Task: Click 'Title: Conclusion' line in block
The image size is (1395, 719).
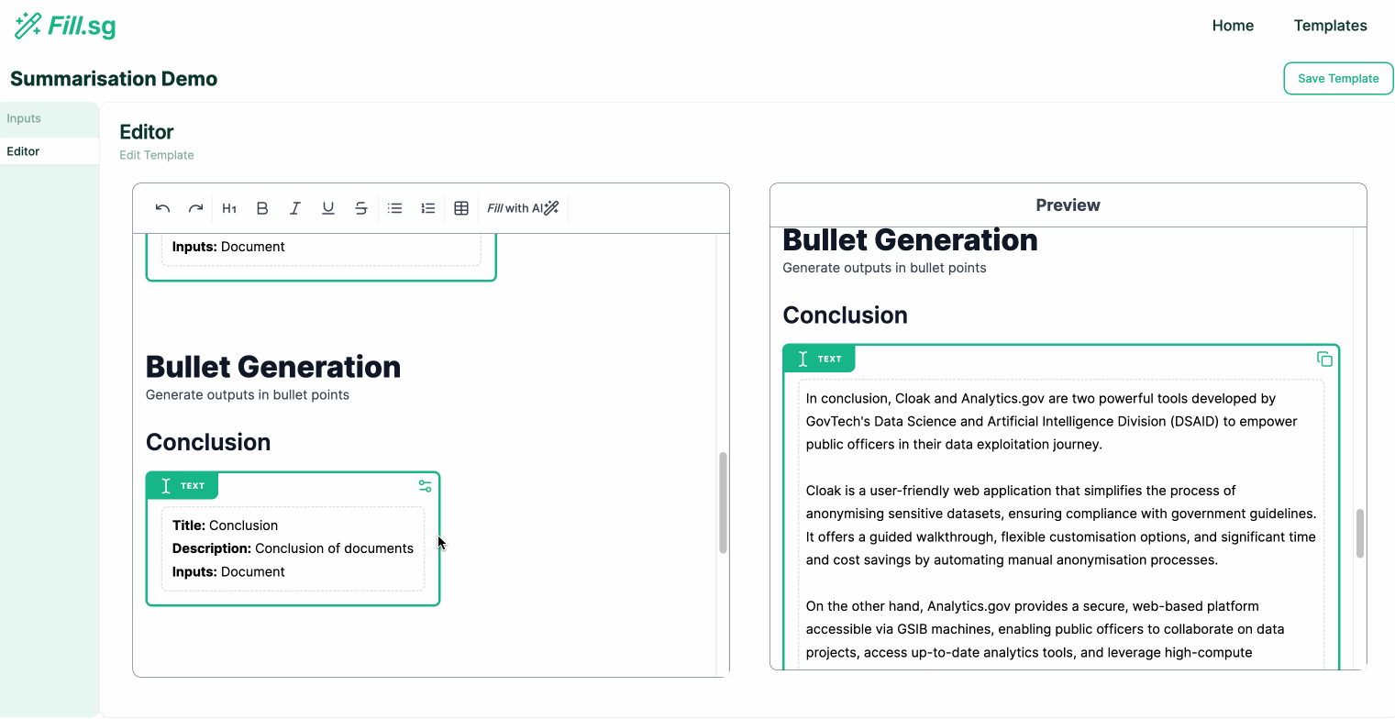Action: pos(225,525)
